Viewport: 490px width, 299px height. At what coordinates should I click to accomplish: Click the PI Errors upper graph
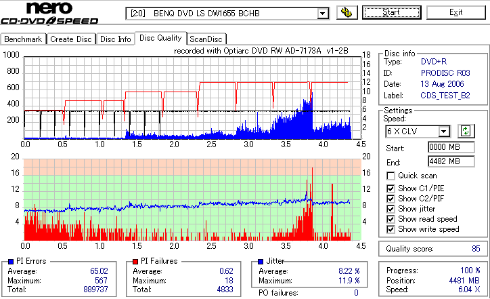[192, 98]
